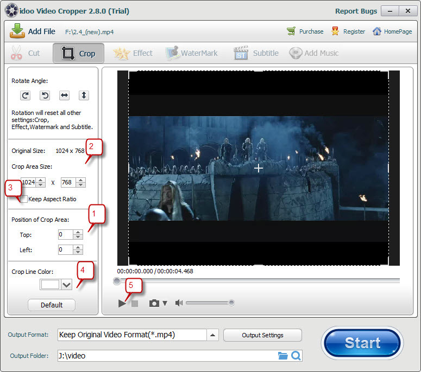
Task: Click the crop height field showing 768
Action: pos(68,183)
